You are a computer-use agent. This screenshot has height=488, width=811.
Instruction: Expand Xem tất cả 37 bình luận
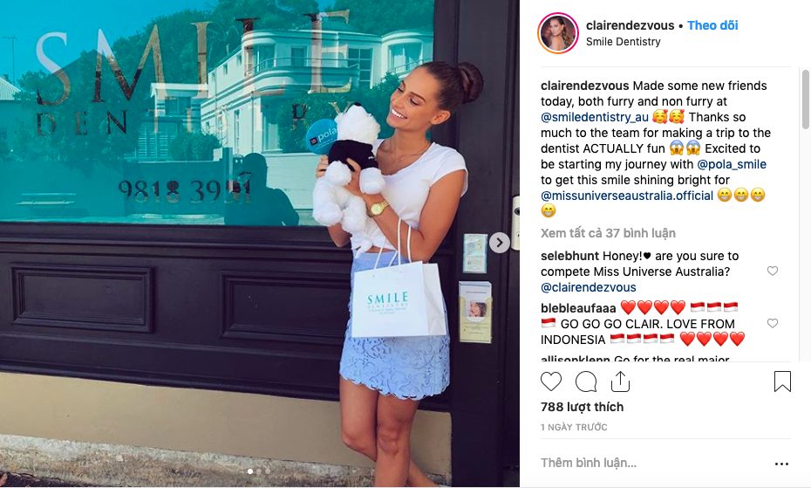pos(608,233)
